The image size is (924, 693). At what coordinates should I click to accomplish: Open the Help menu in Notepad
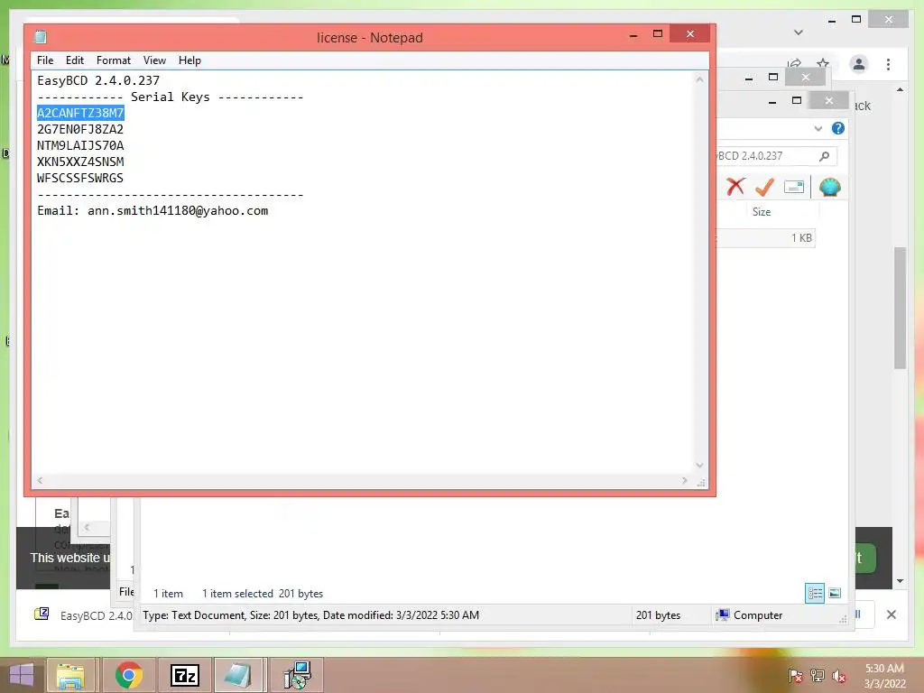pyautogui.click(x=189, y=60)
